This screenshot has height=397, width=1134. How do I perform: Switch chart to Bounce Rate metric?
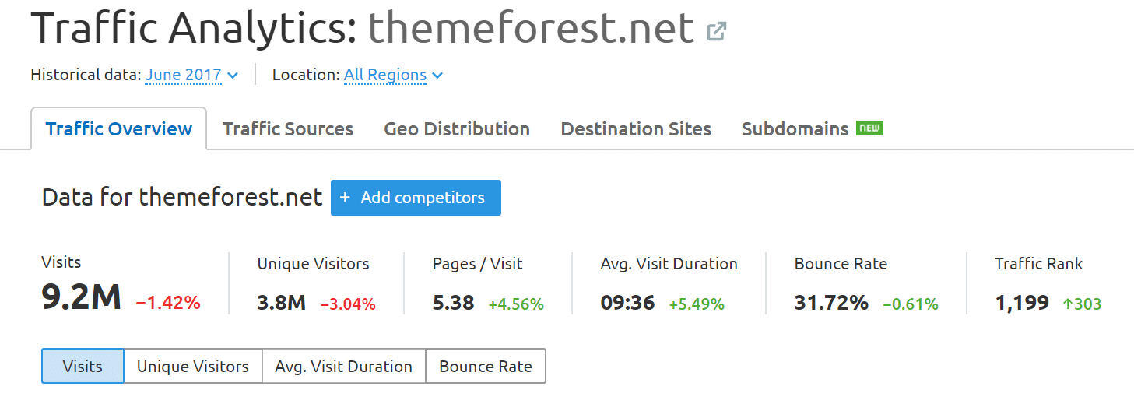tap(486, 367)
